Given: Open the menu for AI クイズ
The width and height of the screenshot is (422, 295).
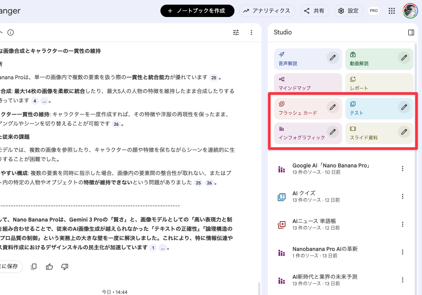Looking at the screenshot, I should 403,196.
